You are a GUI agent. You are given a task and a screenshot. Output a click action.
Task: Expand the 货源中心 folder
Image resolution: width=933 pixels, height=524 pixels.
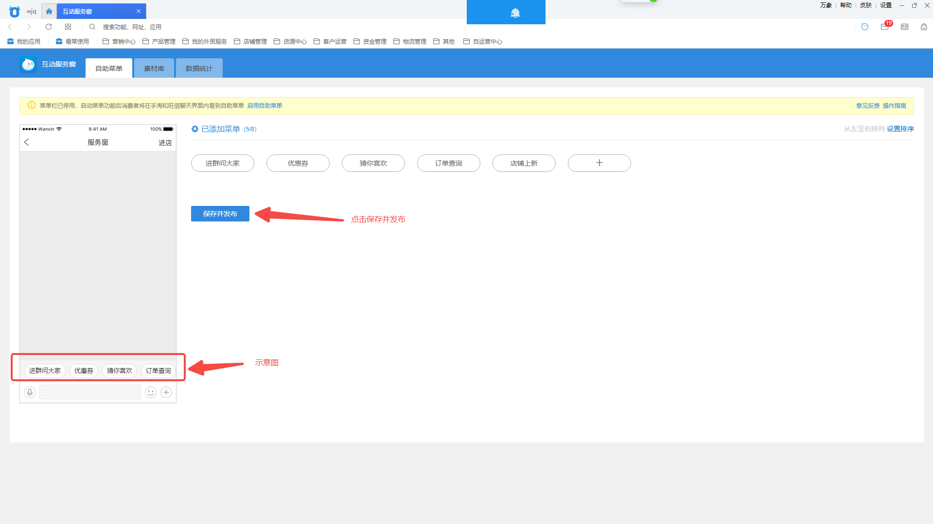point(290,42)
